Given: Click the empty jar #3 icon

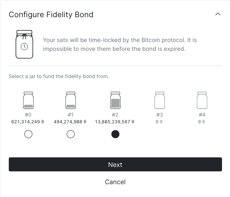Looking at the screenshot, I should 160,100.
